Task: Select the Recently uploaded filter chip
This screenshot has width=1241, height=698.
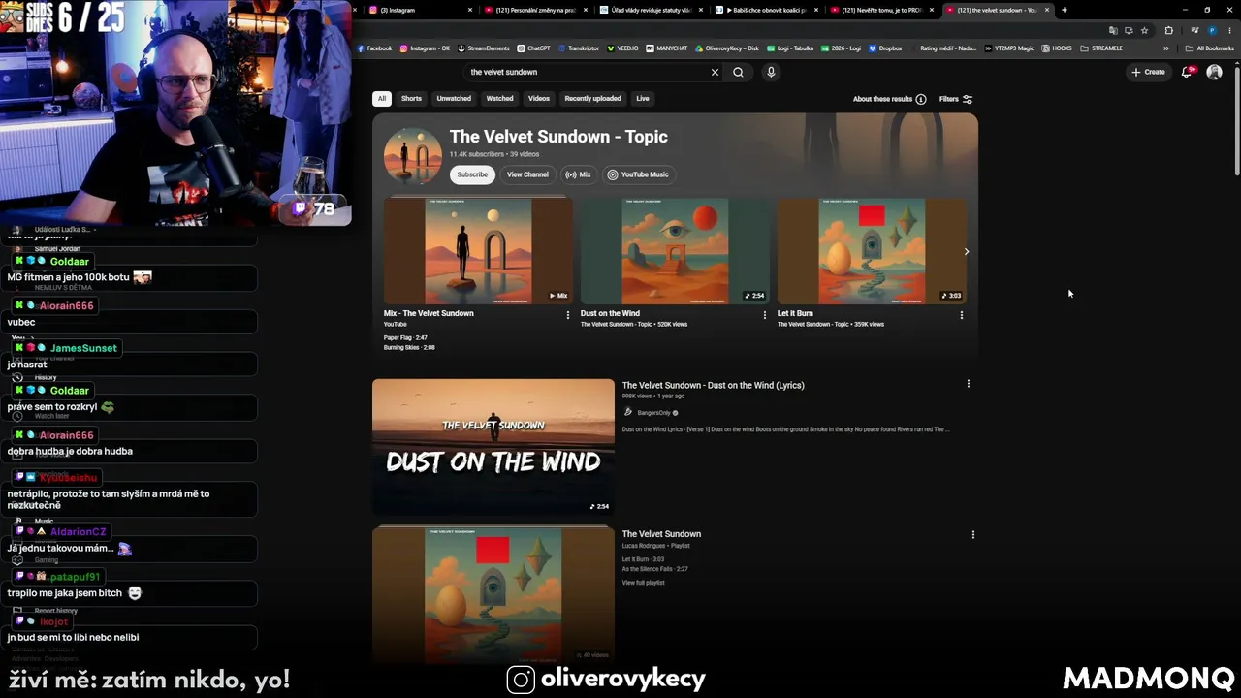Action: point(592,99)
